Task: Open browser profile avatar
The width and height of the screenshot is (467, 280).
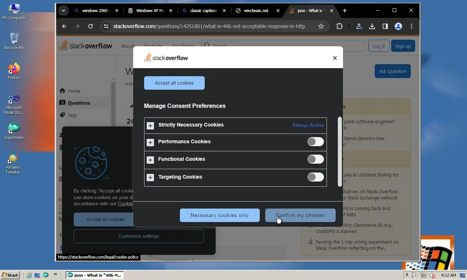Action: (x=398, y=26)
